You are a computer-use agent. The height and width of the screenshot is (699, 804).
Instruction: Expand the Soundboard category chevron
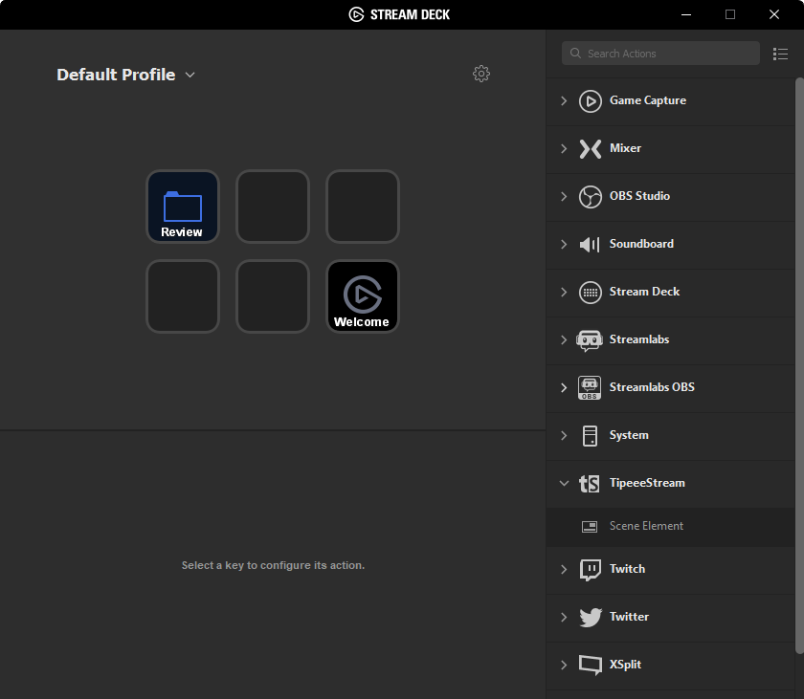(564, 244)
